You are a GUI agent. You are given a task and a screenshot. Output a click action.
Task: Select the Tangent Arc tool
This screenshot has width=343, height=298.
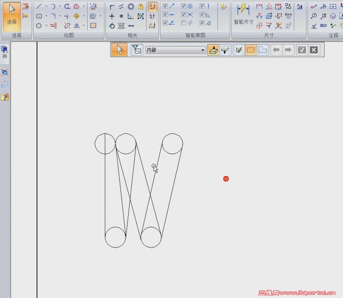click(x=53, y=7)
